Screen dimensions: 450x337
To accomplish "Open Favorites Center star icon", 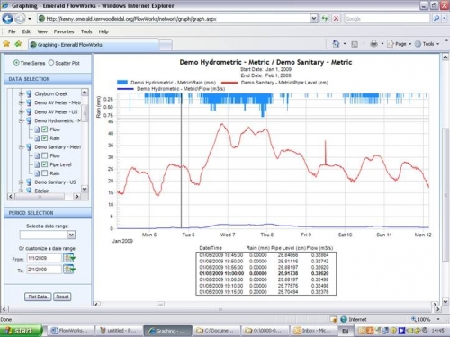I will [x=6, y=44].
